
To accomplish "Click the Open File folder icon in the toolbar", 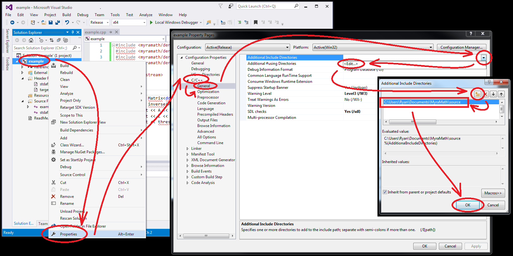I will pyautogui.click(x=43, y=22).
